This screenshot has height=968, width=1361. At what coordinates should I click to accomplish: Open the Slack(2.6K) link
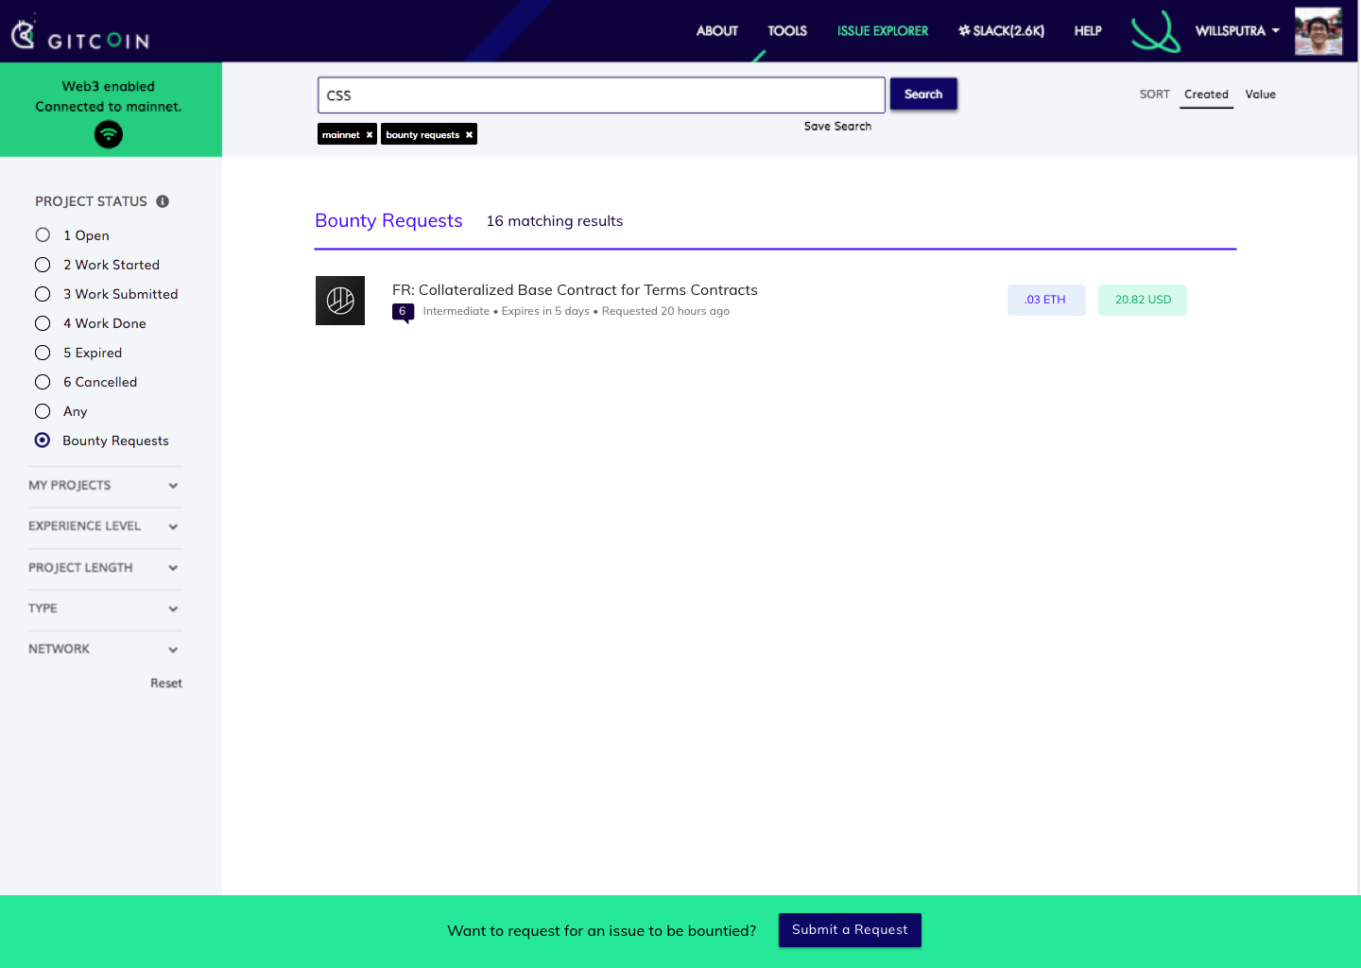(x=1001, y=31)
